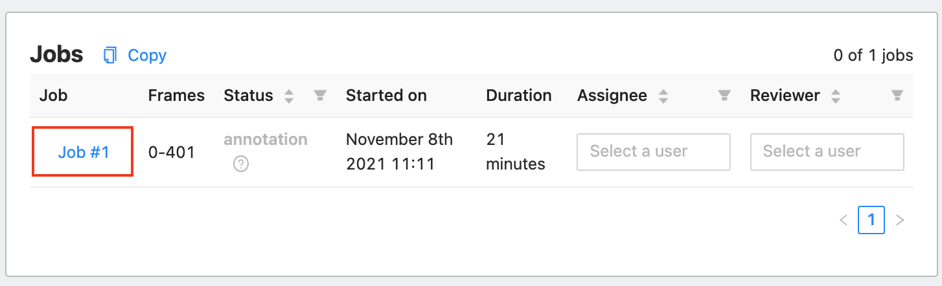Open the Assignee column filter funnel
This screenshot has width=942, height=286.
point(724,96)
